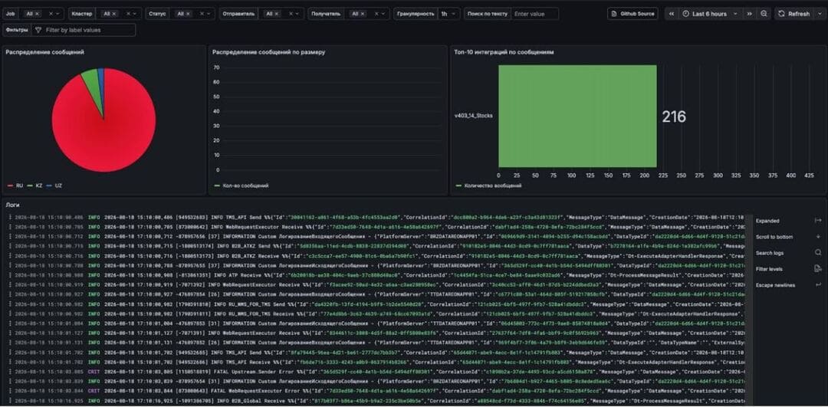Image resolution: width=828 pixels, height=407 pixels.
Task: Clear the Отправитель filter selection
Action: tap(291, 14)
